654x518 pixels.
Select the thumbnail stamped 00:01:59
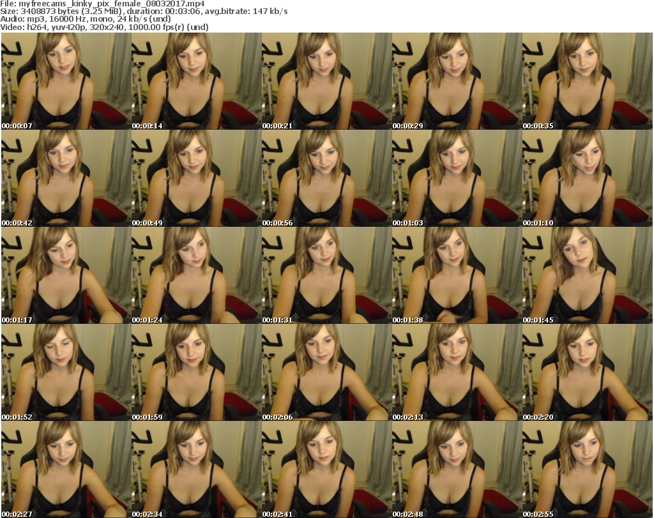[197, 372]
